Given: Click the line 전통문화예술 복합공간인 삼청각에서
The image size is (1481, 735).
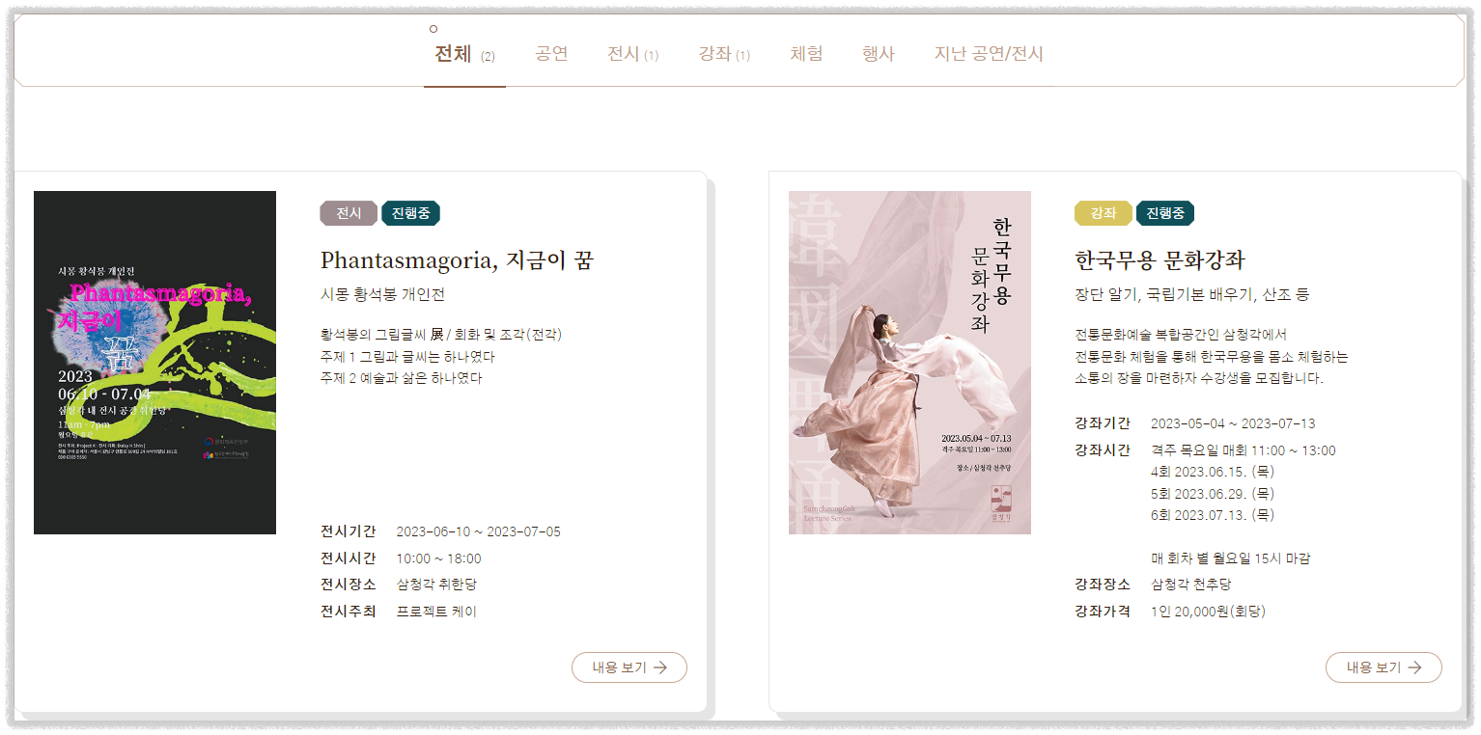Looking at the screenshot, I should (1181, 335).
